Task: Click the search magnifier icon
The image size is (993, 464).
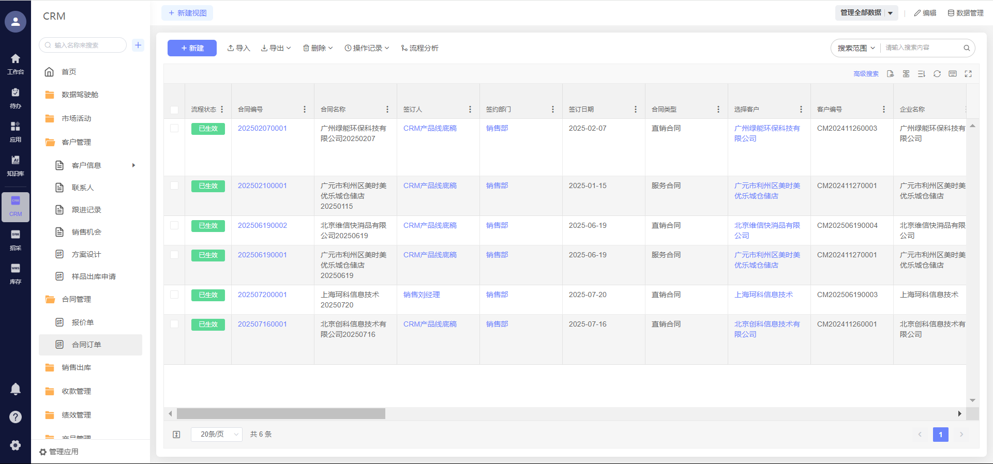Action: coord(966,48)
